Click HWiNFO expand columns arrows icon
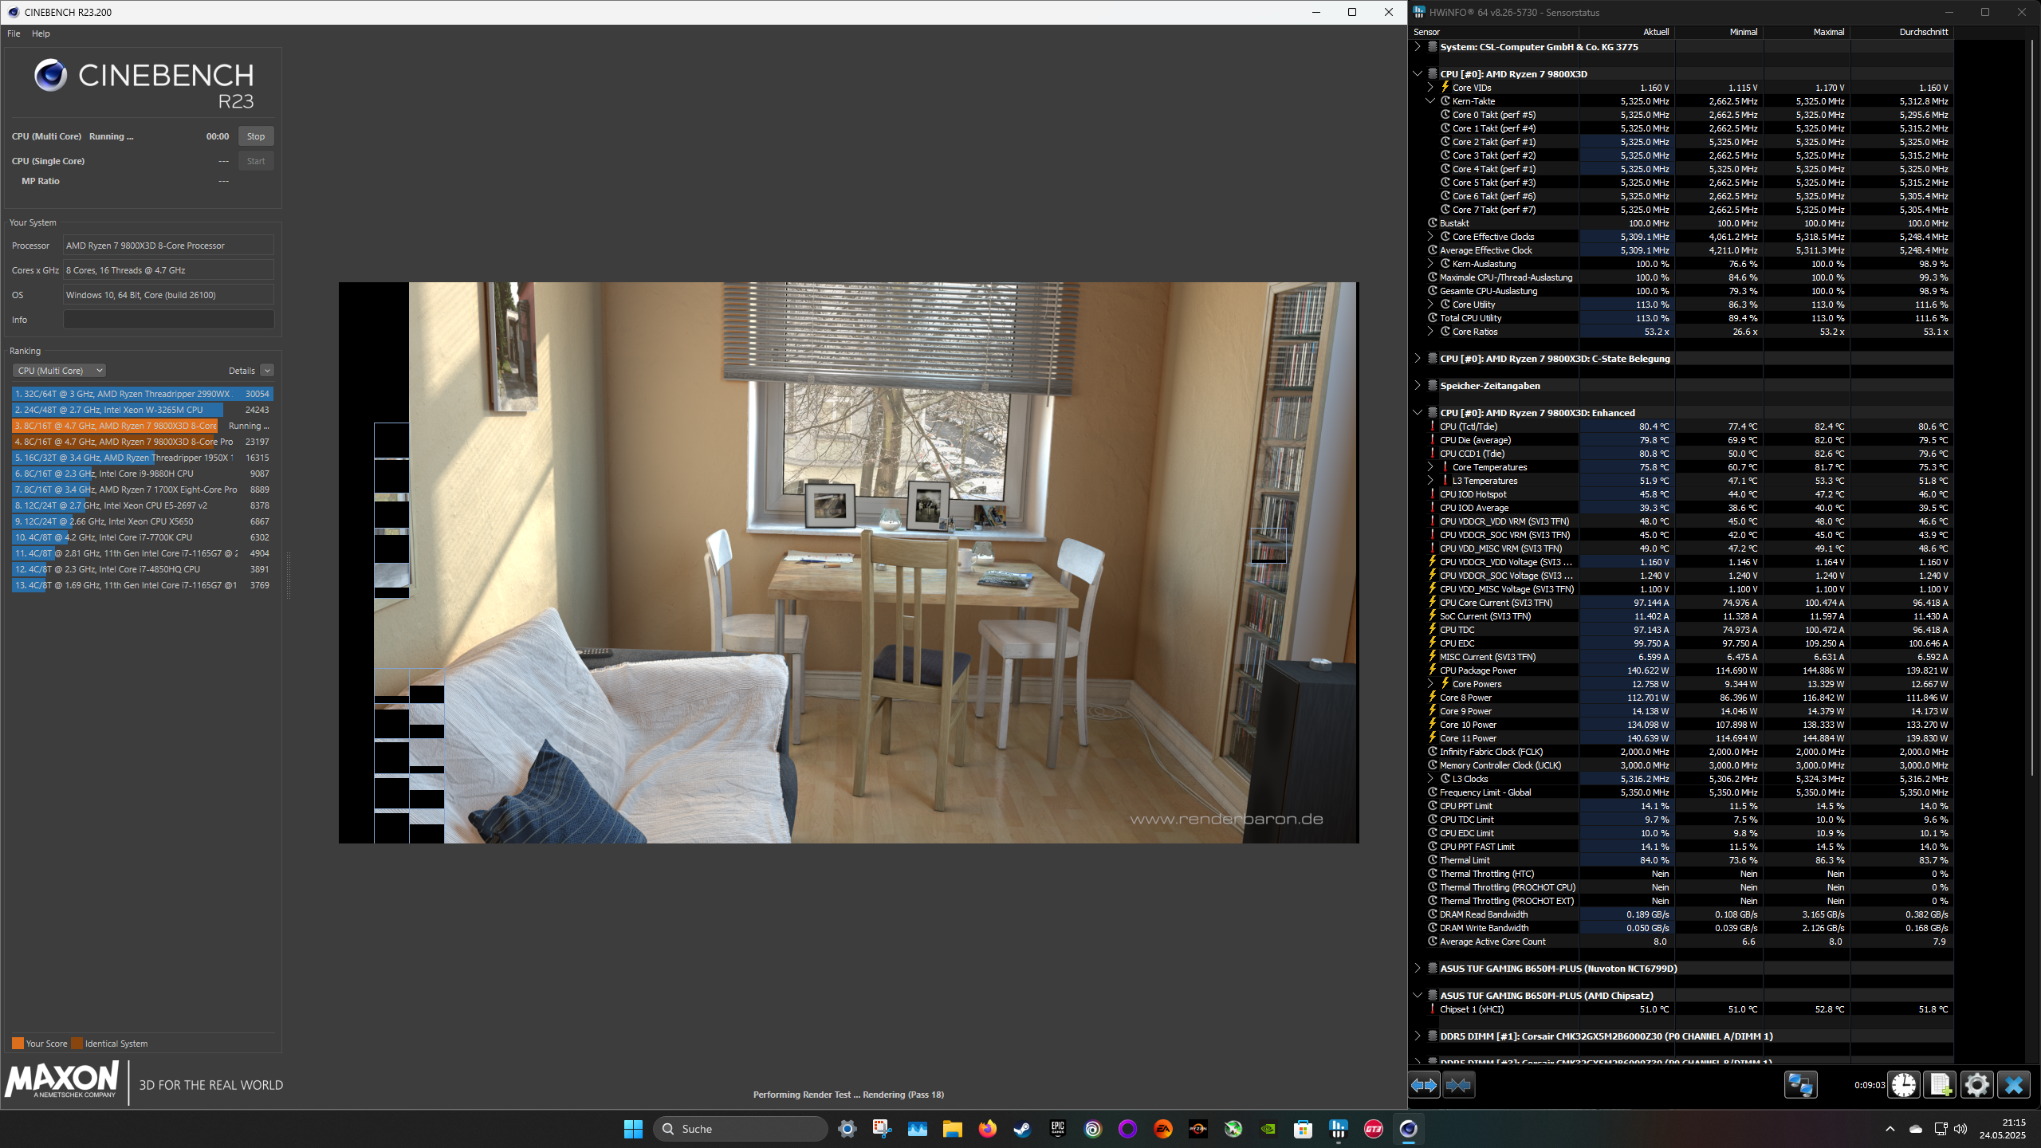Viewport: 2041px width, 1148px height. pos(1424,1085)
